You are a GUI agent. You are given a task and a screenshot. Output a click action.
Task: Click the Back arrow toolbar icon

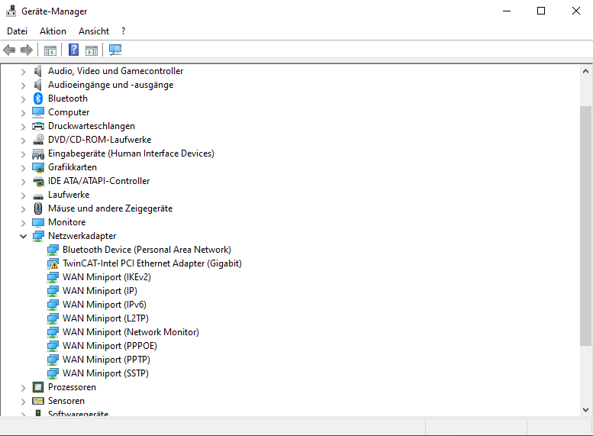[x=9, y=50]
